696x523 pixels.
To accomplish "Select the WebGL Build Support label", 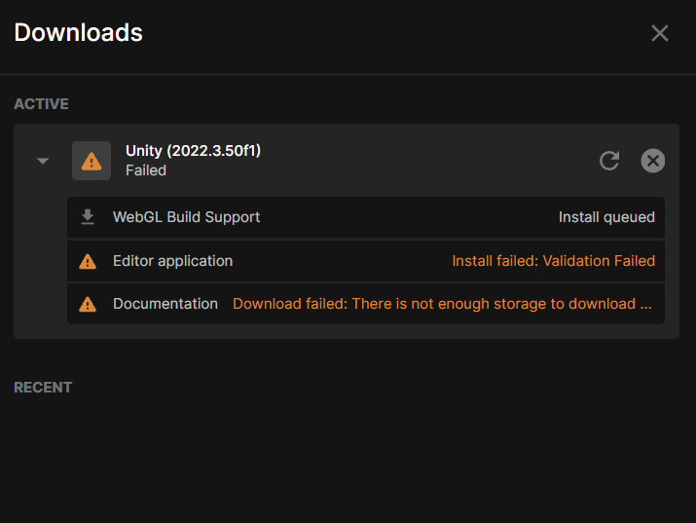I will tap(187, 217).
